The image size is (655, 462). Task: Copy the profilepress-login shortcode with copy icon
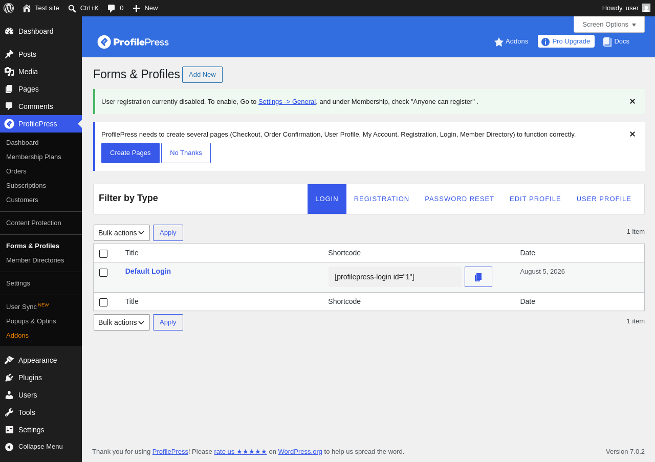coord(478,277)
